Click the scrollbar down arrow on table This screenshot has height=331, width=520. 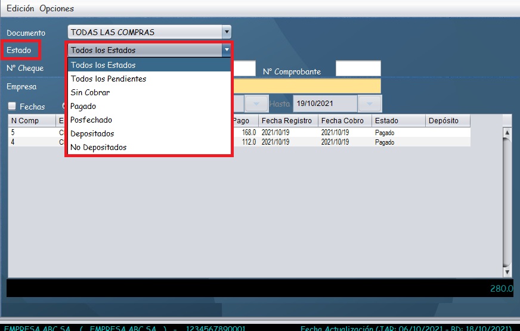507,272
